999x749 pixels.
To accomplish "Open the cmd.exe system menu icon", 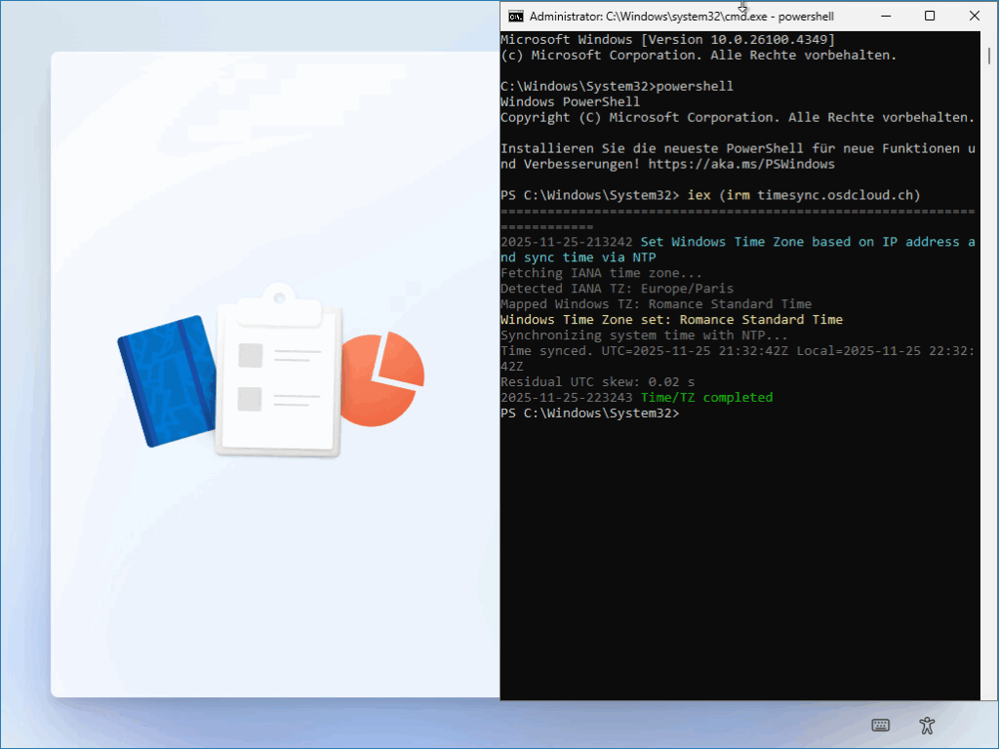I will coord(515,16).
